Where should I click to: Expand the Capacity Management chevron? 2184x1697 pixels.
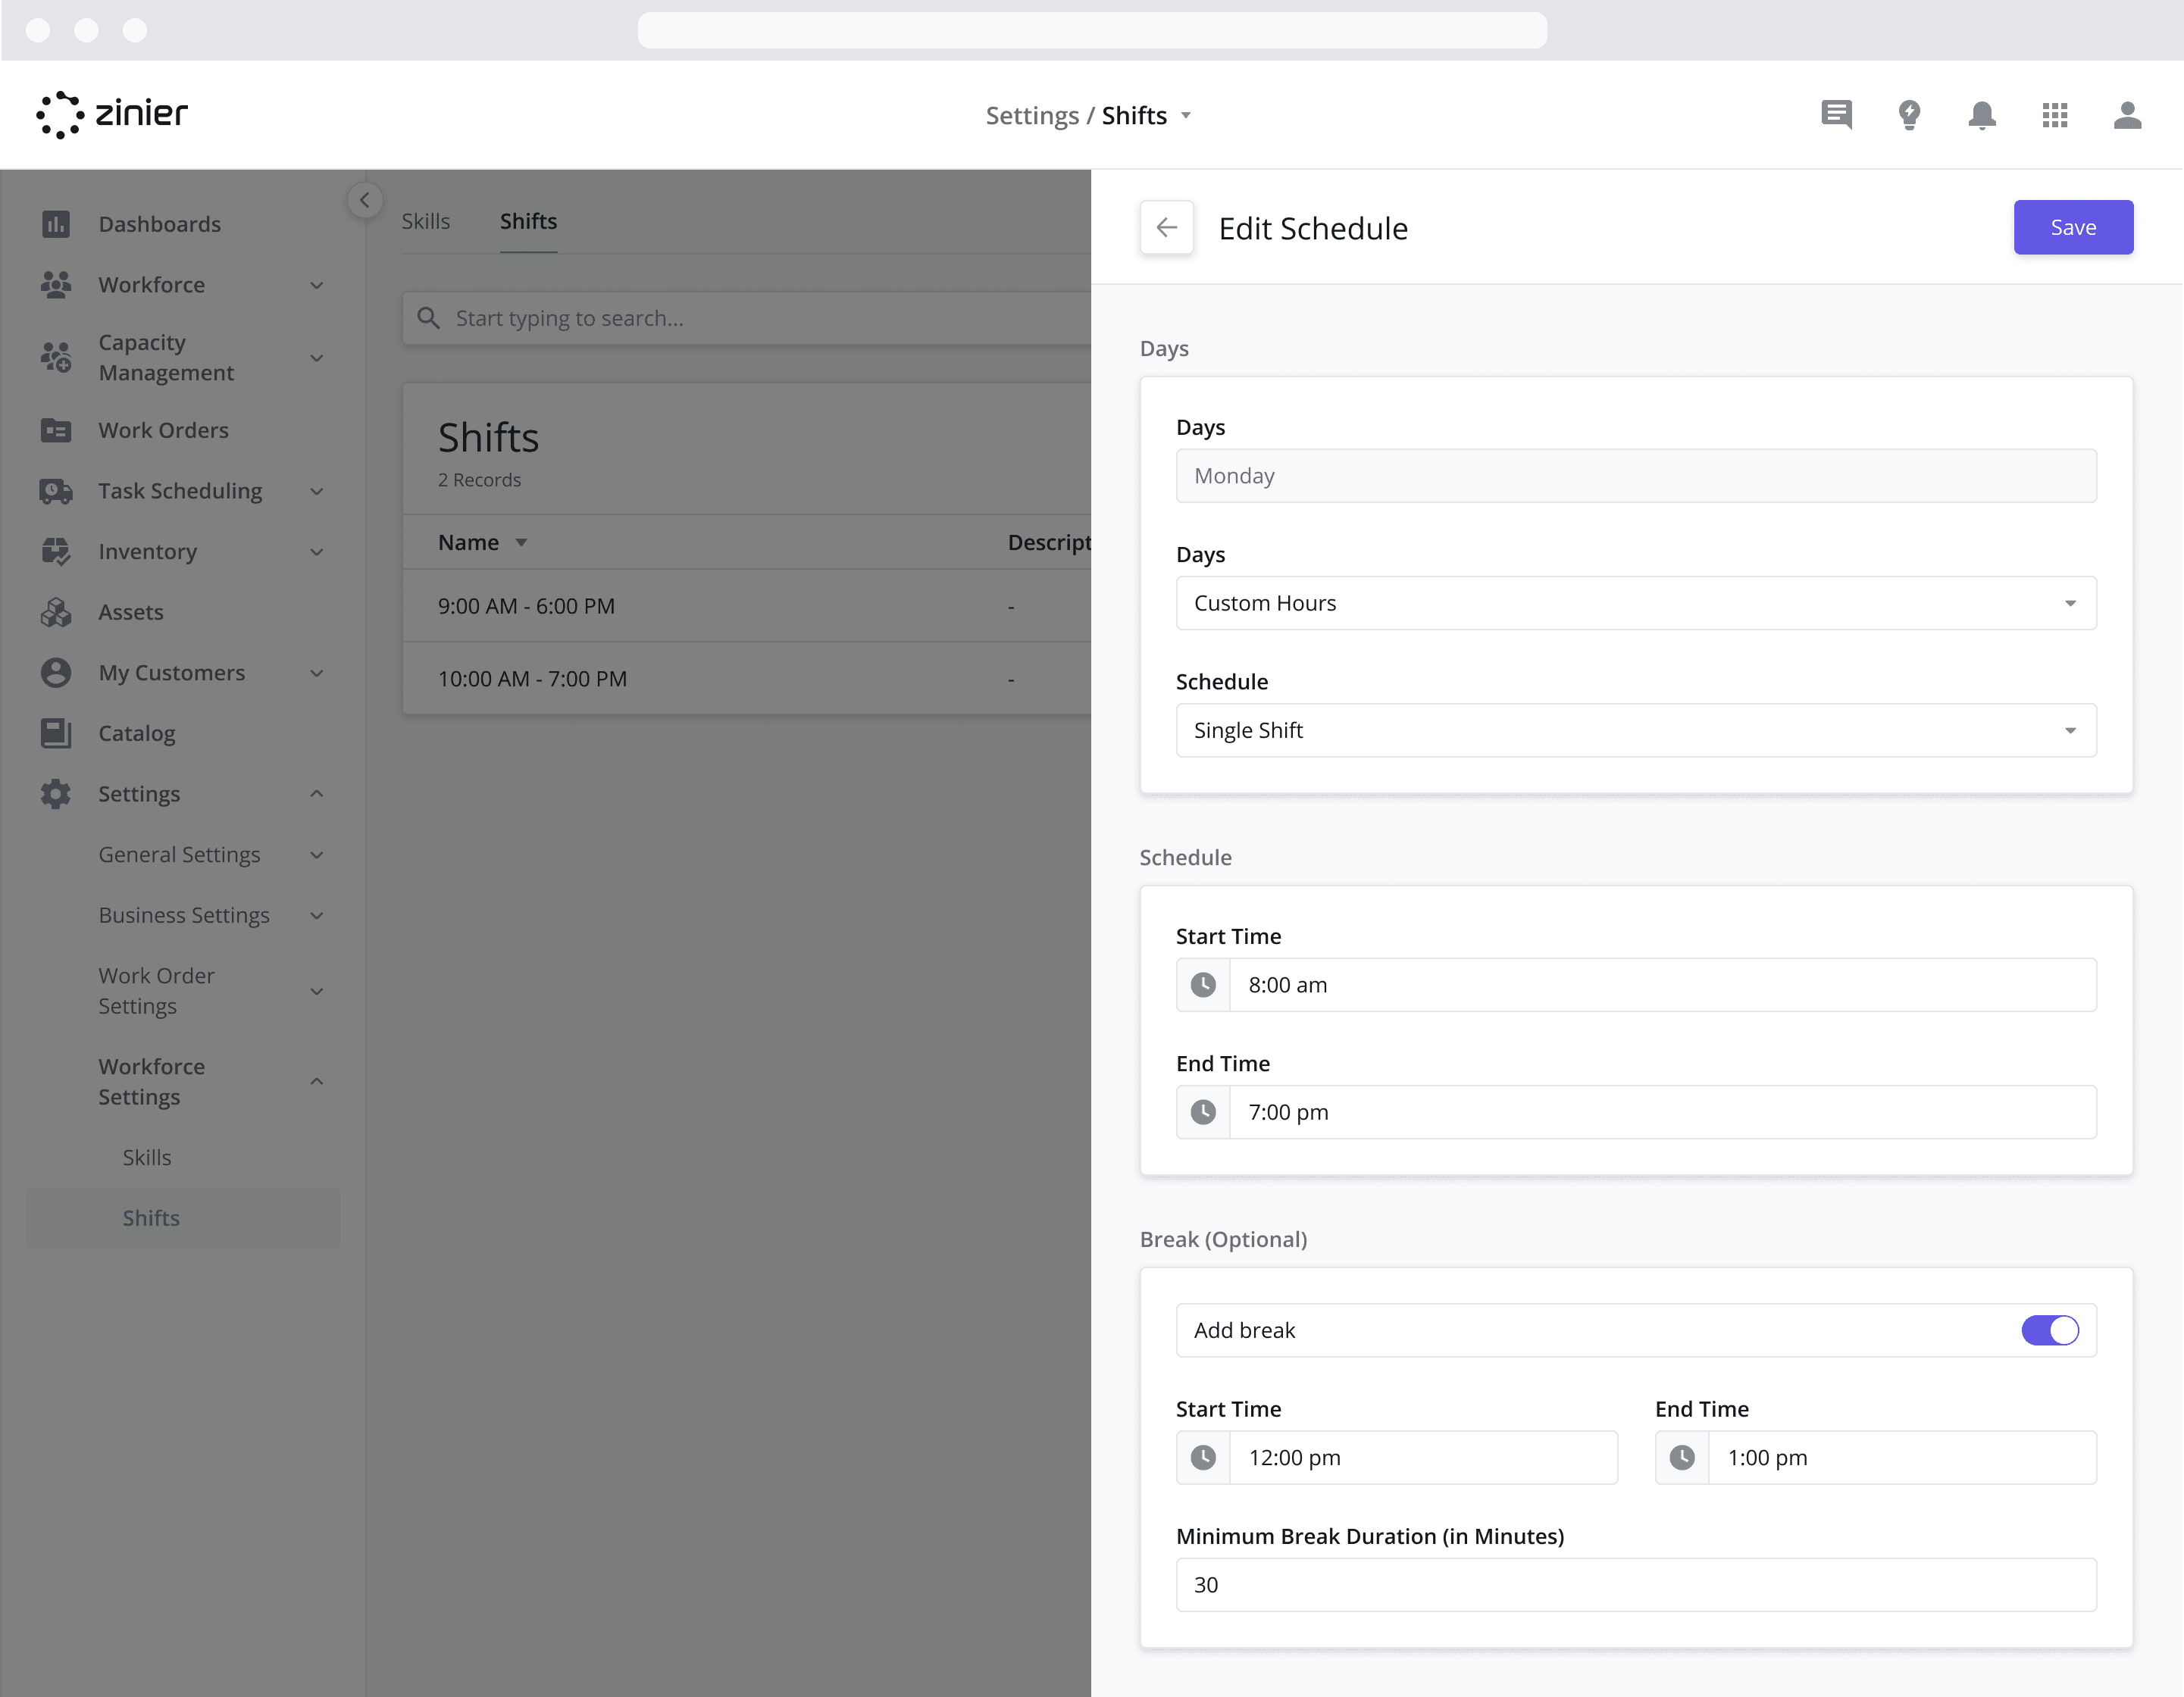pos(317,357)
